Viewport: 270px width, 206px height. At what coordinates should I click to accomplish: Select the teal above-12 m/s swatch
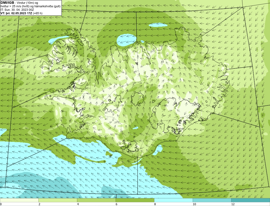(x=251, y=200)
